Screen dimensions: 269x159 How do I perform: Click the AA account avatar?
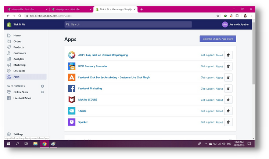tap(225, 25)
